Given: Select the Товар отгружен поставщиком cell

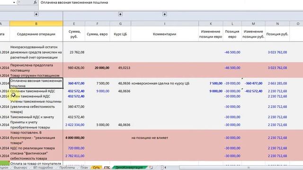Looking at the screenshot, I should pyautogui.click(x=36, y=76).
